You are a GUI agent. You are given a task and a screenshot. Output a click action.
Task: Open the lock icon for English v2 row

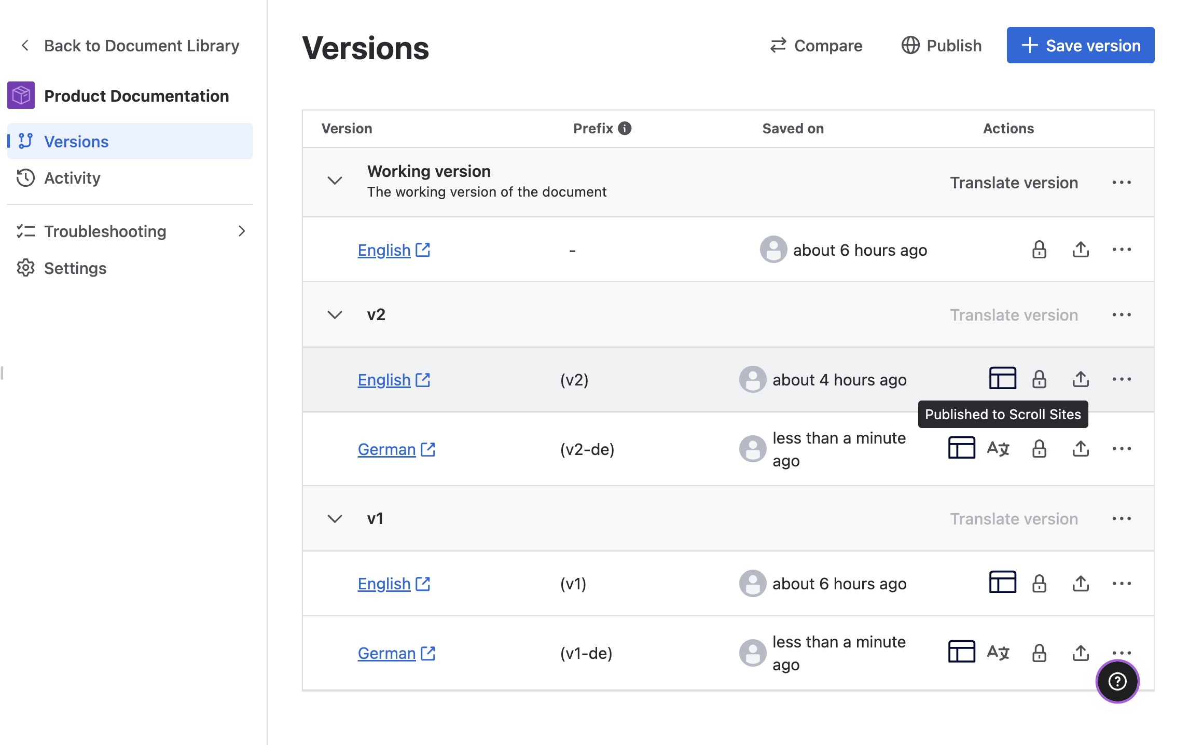(1039, 379)
